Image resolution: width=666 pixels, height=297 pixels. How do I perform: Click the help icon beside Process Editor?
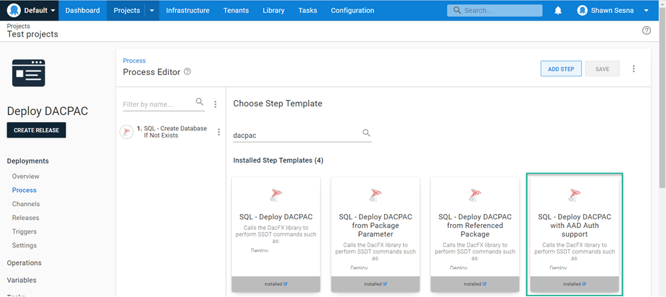(x=187, y=72)
